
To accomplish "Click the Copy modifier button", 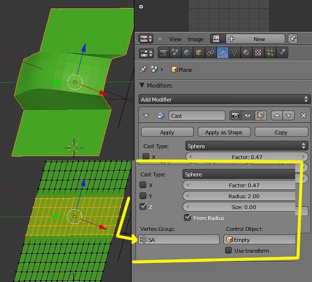I will [281, 132].
